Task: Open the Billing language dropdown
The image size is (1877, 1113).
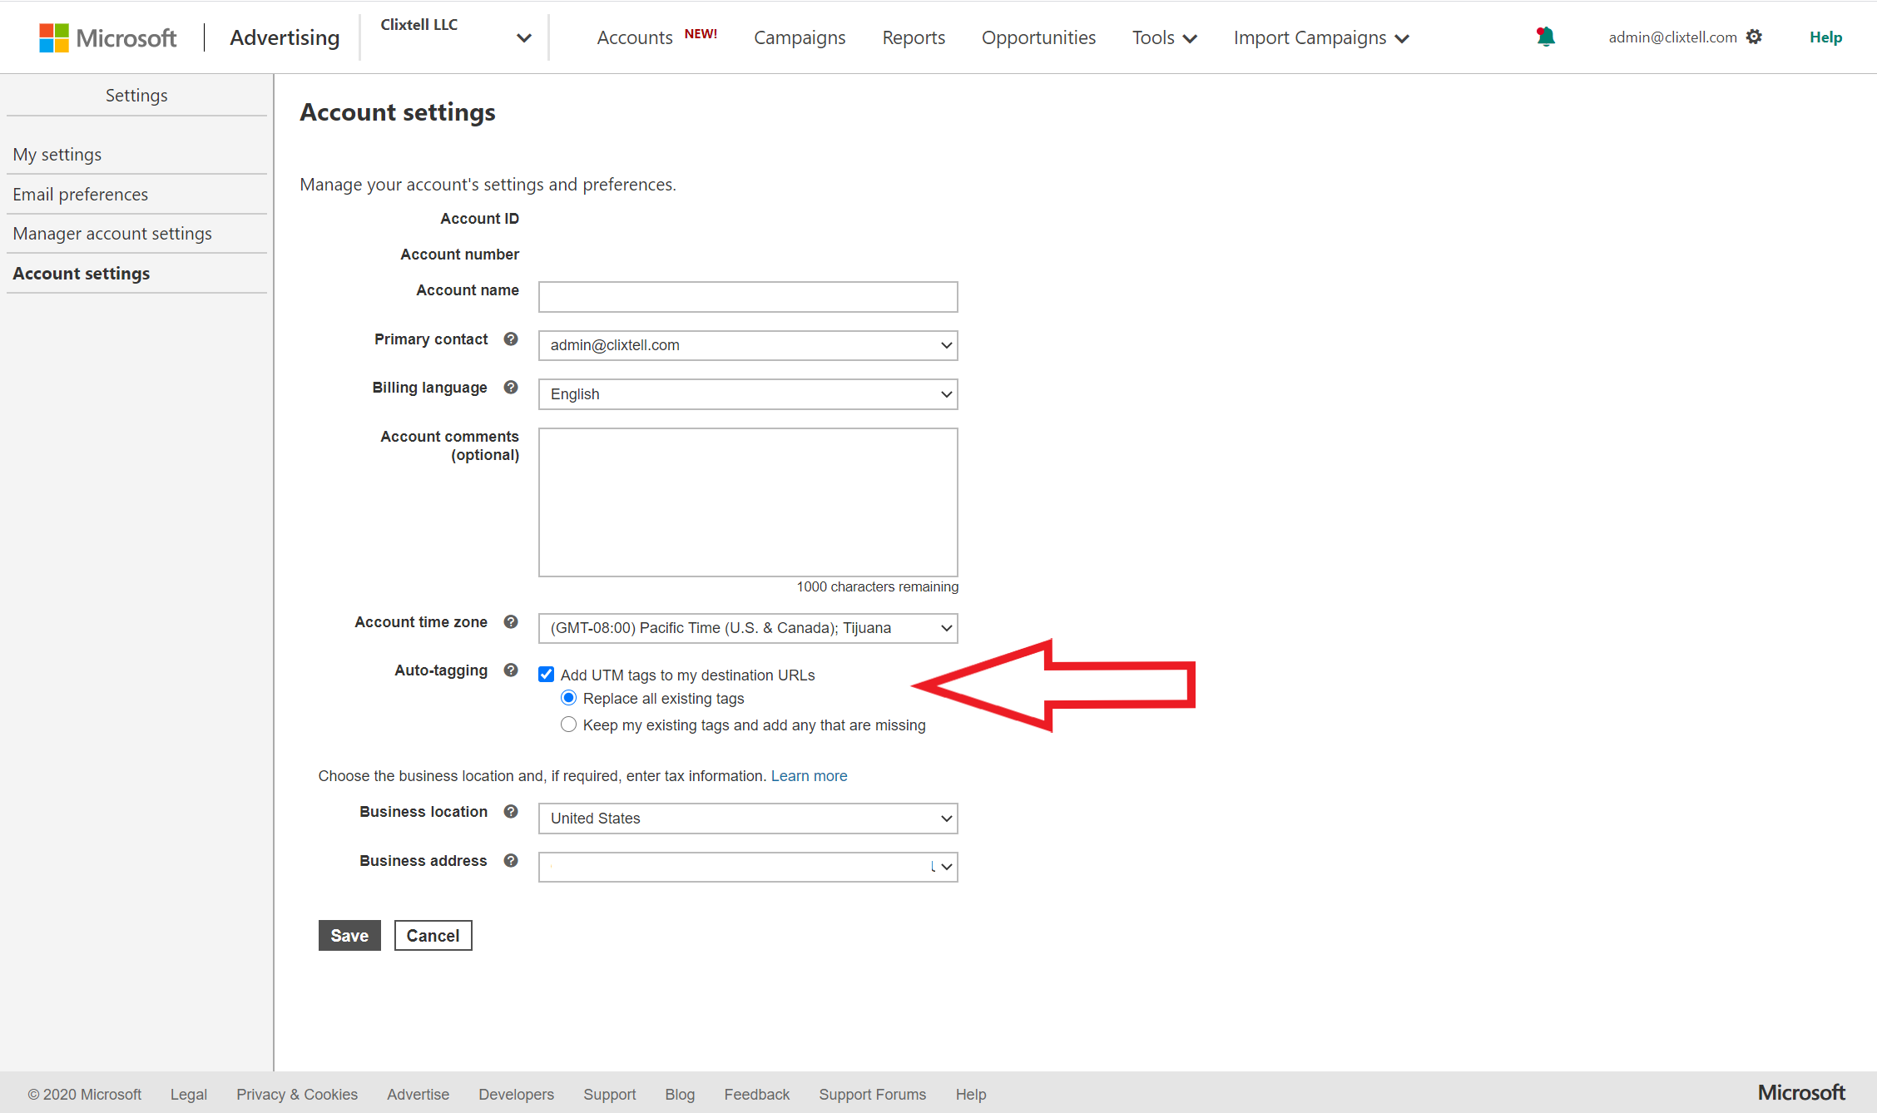Action: tap(748, 393)
